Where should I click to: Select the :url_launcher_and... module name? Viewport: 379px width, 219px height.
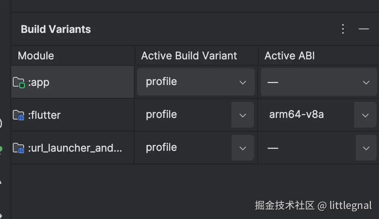pos(75,148)
